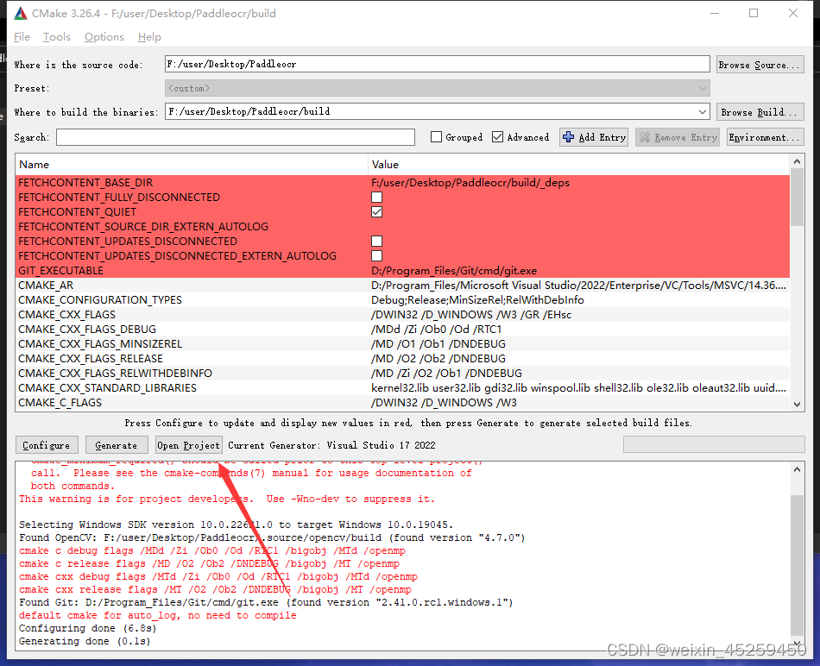Open the Preset dropdown
The height and width of the screenshot is (666, 820).
point(703,87)
